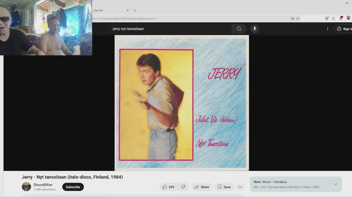The width and height of the screenshot is (352, 198).
Task: Click the video player album cover
Action: click(x=182, y=103)
